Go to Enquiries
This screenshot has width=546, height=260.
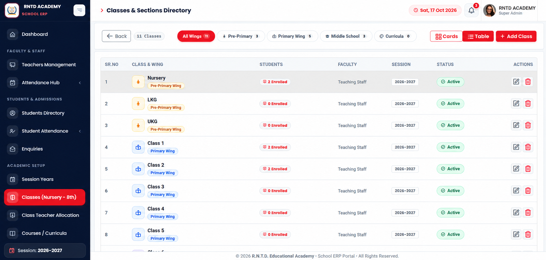[45, 149]
